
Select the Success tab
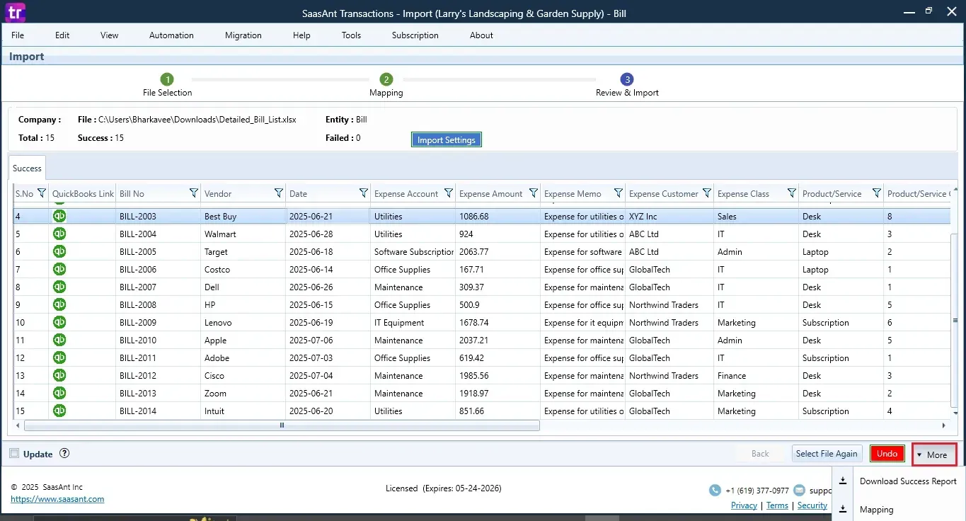pyautogui.click(x=27, y=168)
